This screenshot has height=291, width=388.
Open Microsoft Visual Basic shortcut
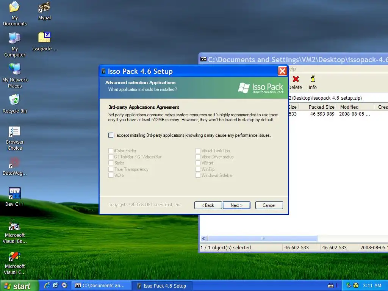click(15, 232)
